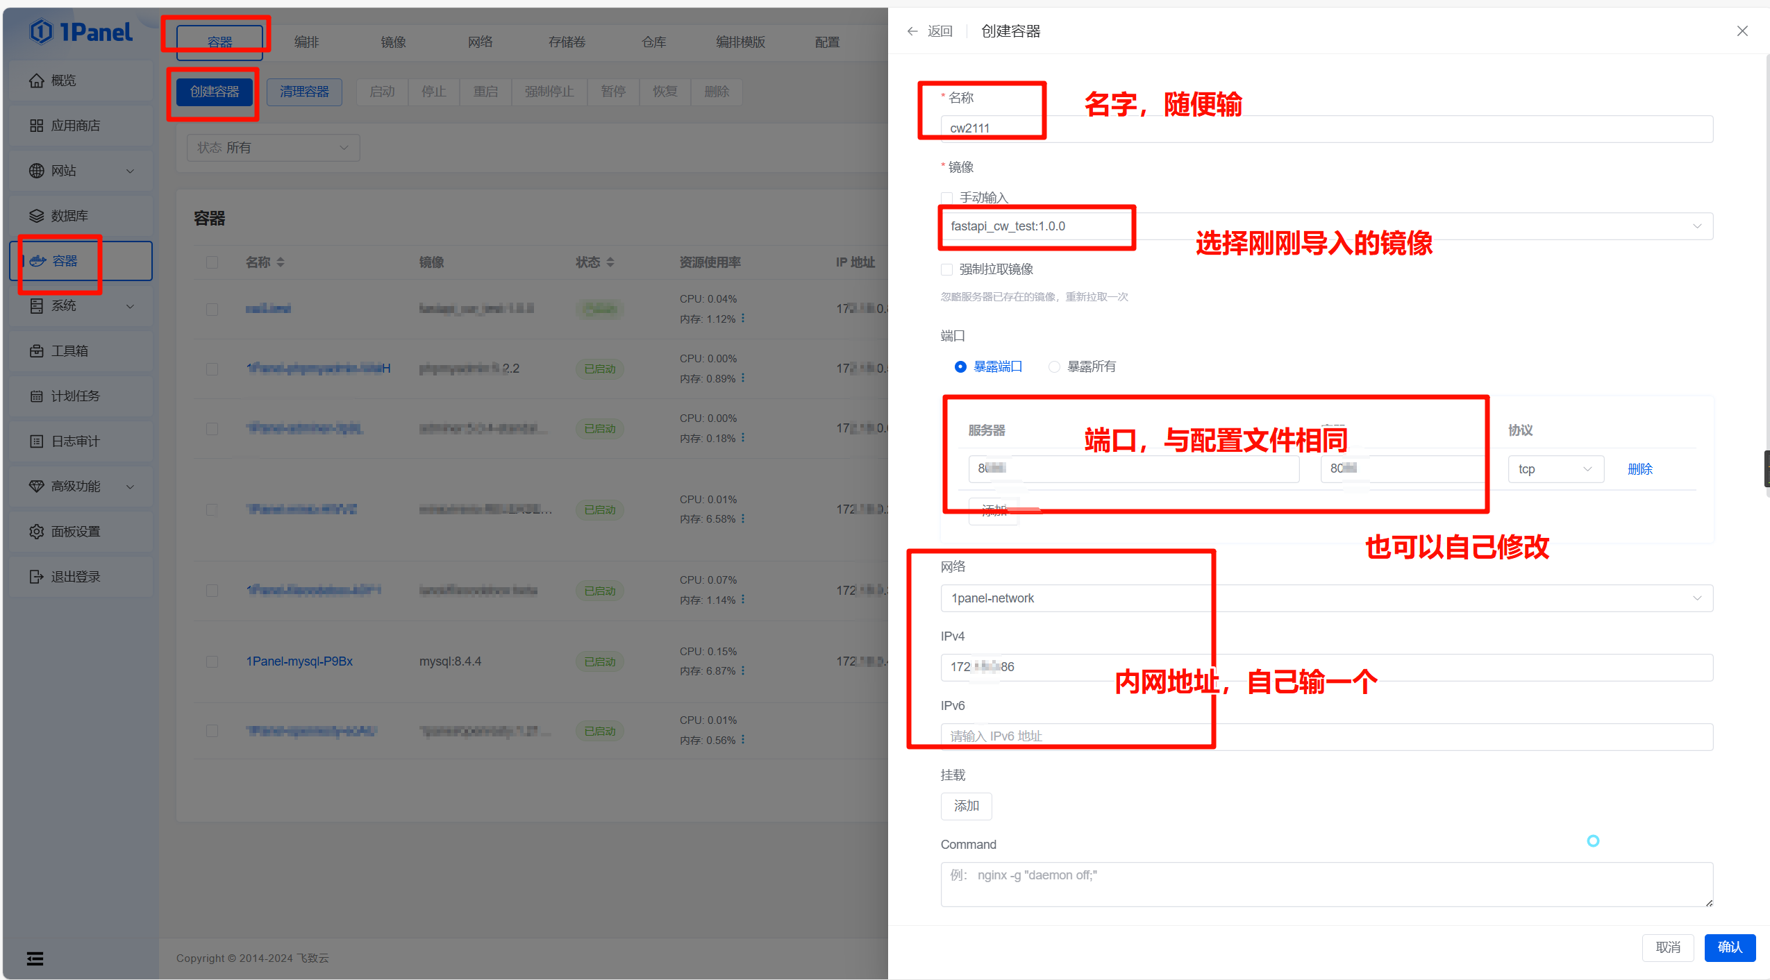The width and height of the screenshot is (1770, 980).
Task: Open the tcp protocol dropdown
Action: tap(1555, 469)
